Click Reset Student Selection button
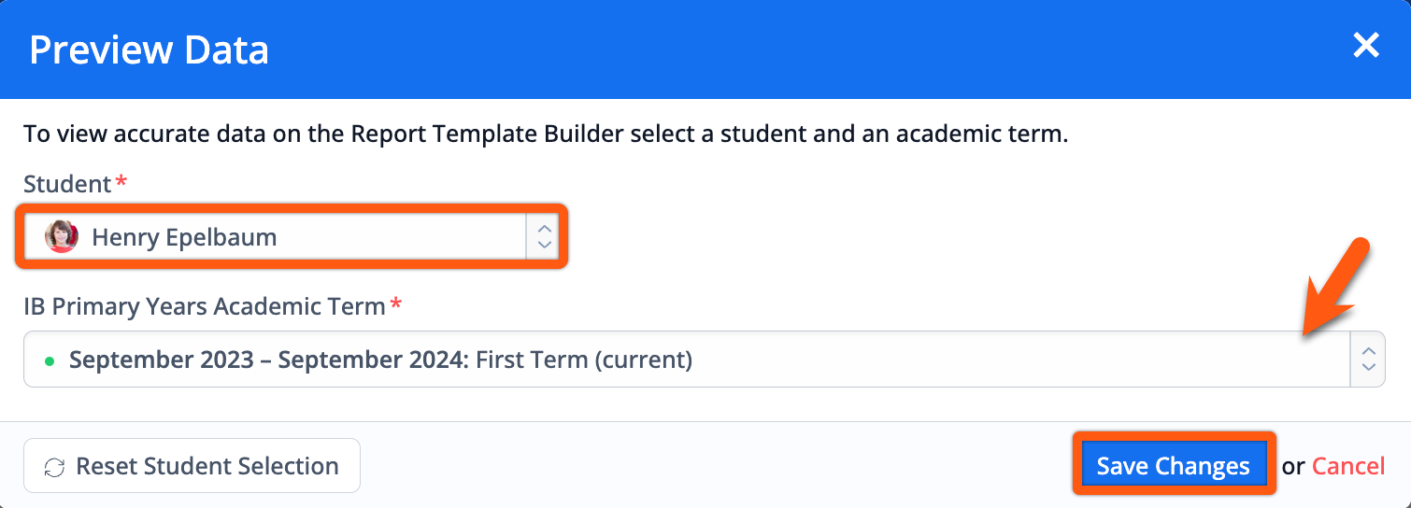 click(x=192, y=466)
